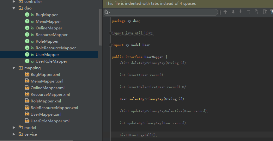Click the selectByPrimaryKey method name
273x141 pixels.
tap(146, 99)
